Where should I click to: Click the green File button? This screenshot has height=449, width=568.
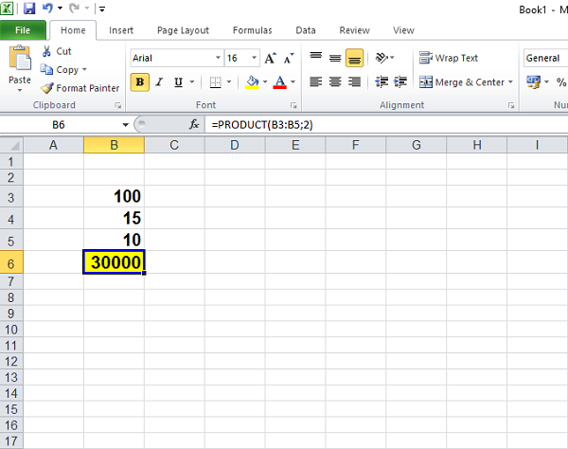pos(22,30)
